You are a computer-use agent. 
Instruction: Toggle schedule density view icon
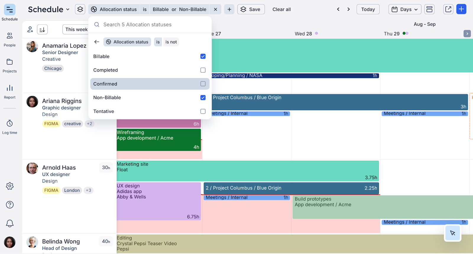430,9
